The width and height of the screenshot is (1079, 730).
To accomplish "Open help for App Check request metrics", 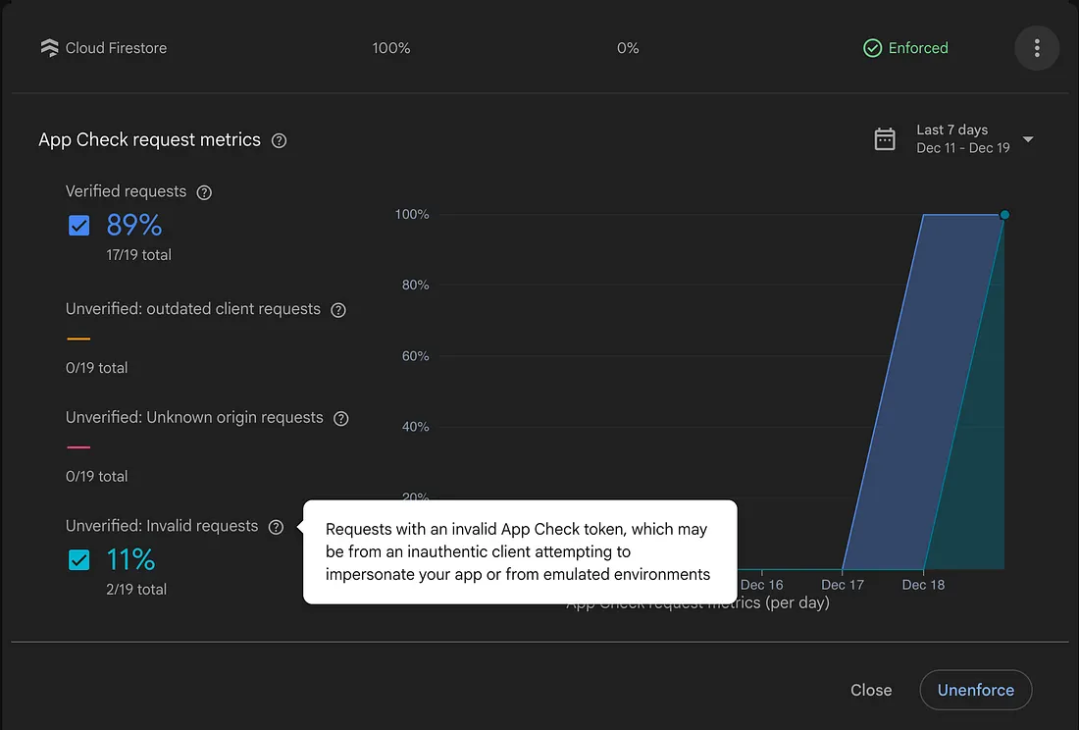I will pos(279,140).
